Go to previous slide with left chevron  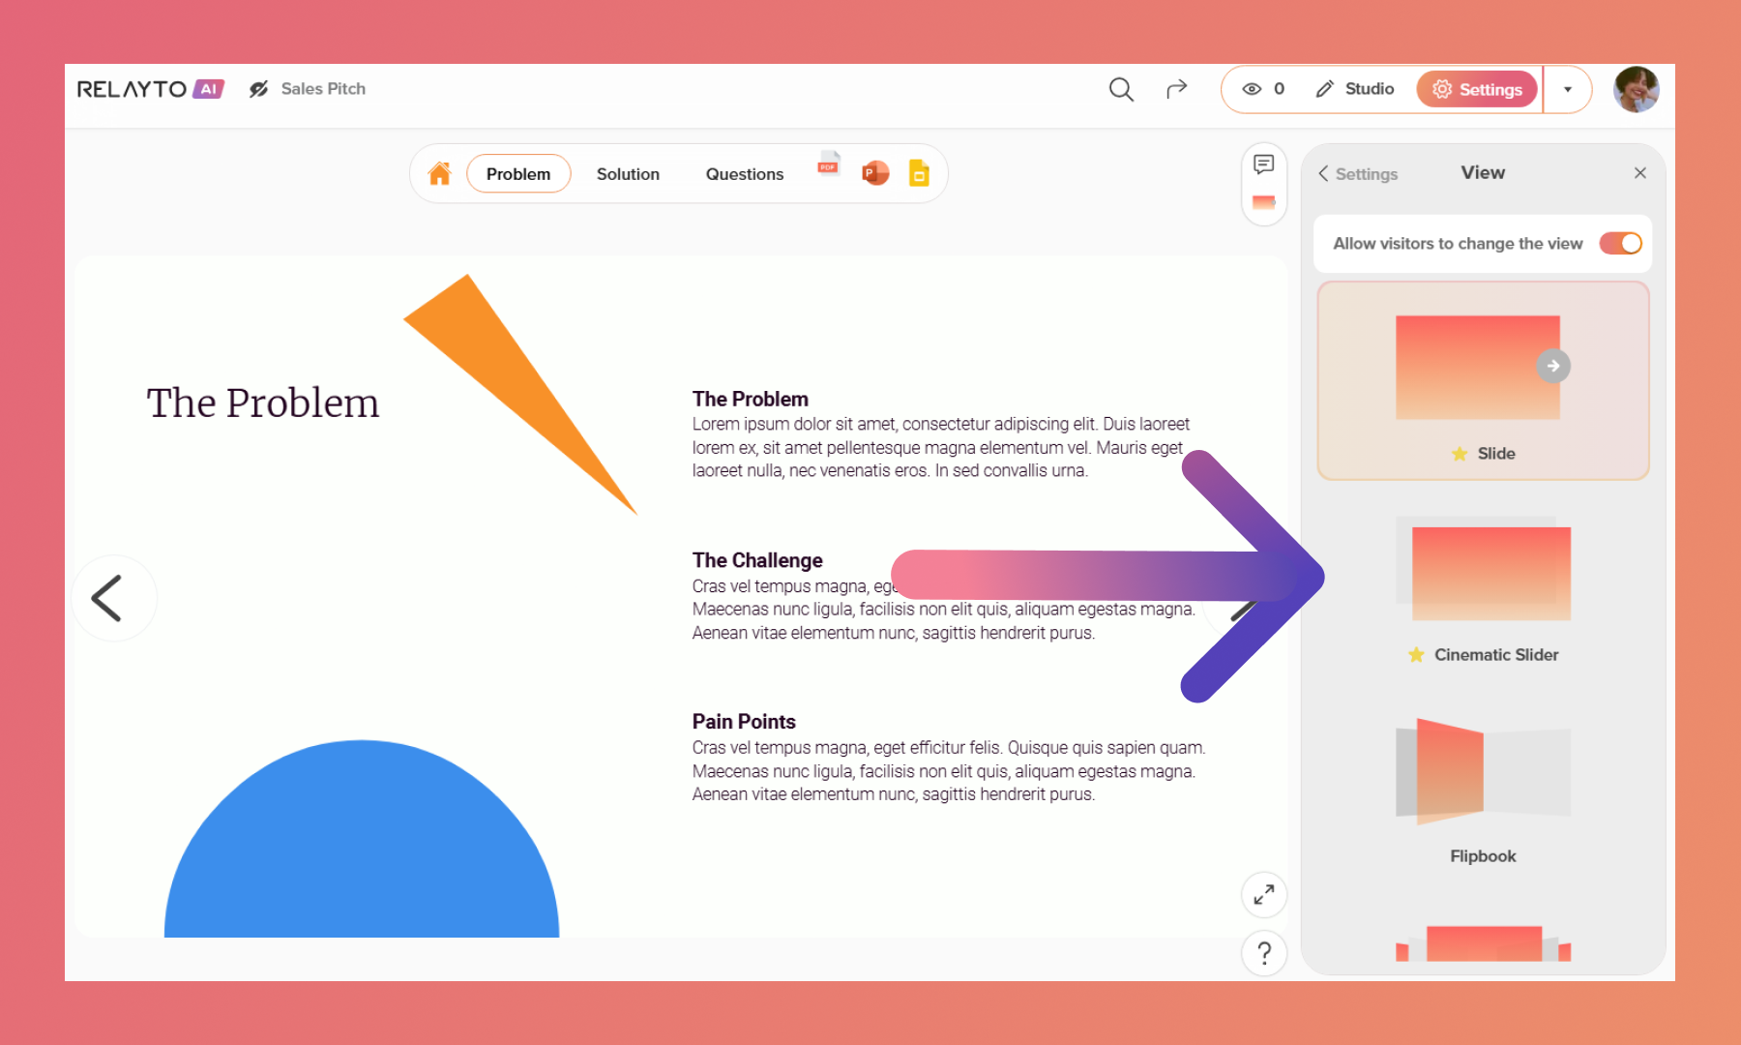(108, 598)
